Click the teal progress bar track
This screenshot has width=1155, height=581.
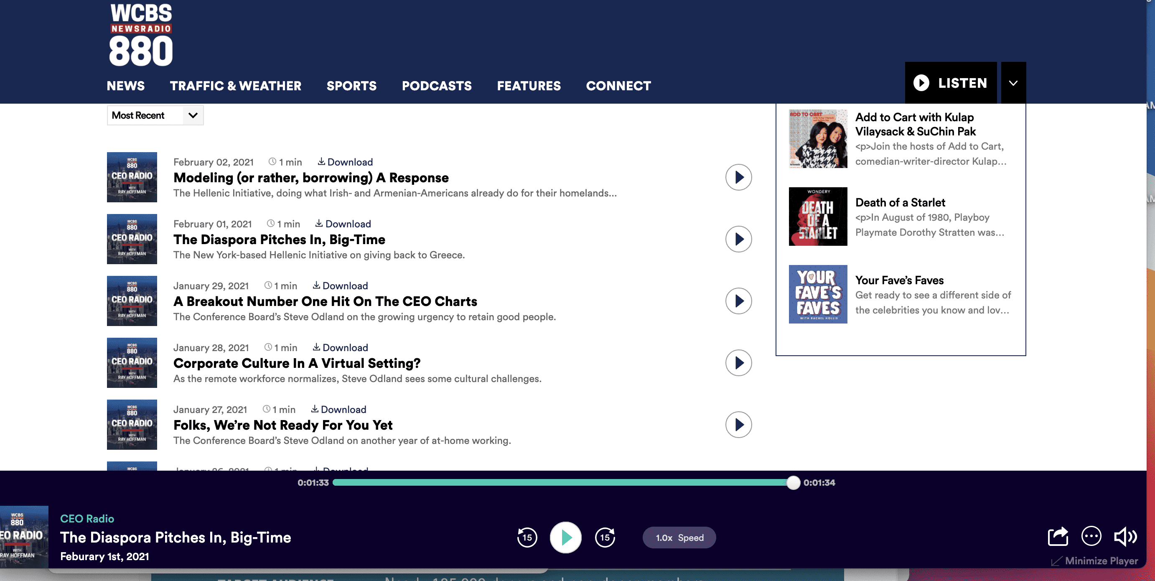pos(563,483)
